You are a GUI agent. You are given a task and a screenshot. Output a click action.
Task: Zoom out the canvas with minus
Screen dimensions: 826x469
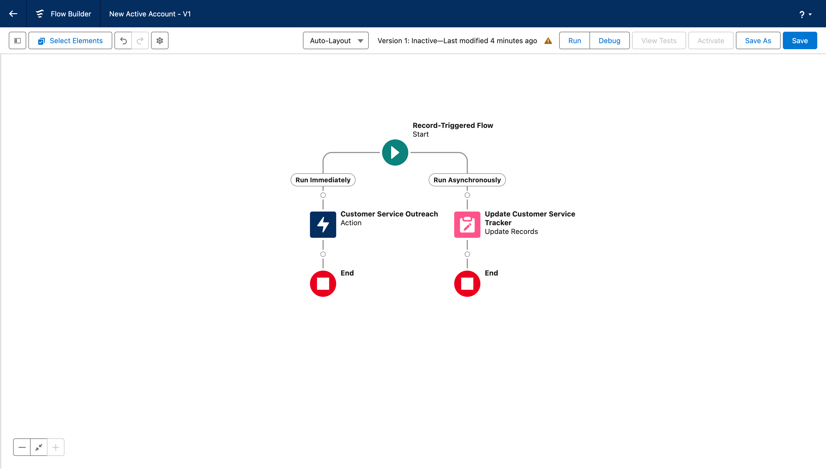[22, 447]
